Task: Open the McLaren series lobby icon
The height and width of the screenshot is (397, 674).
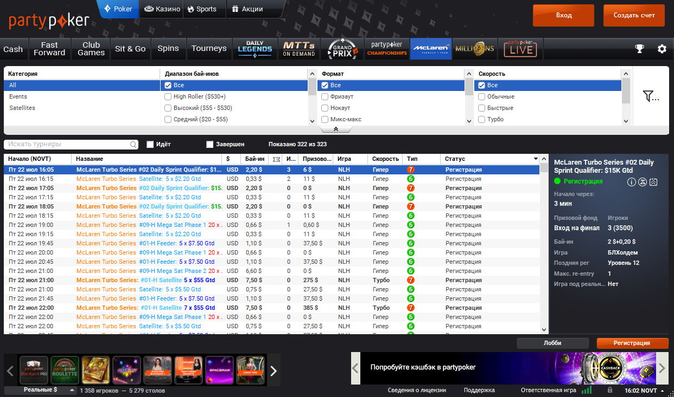Action: coord(431,49)
